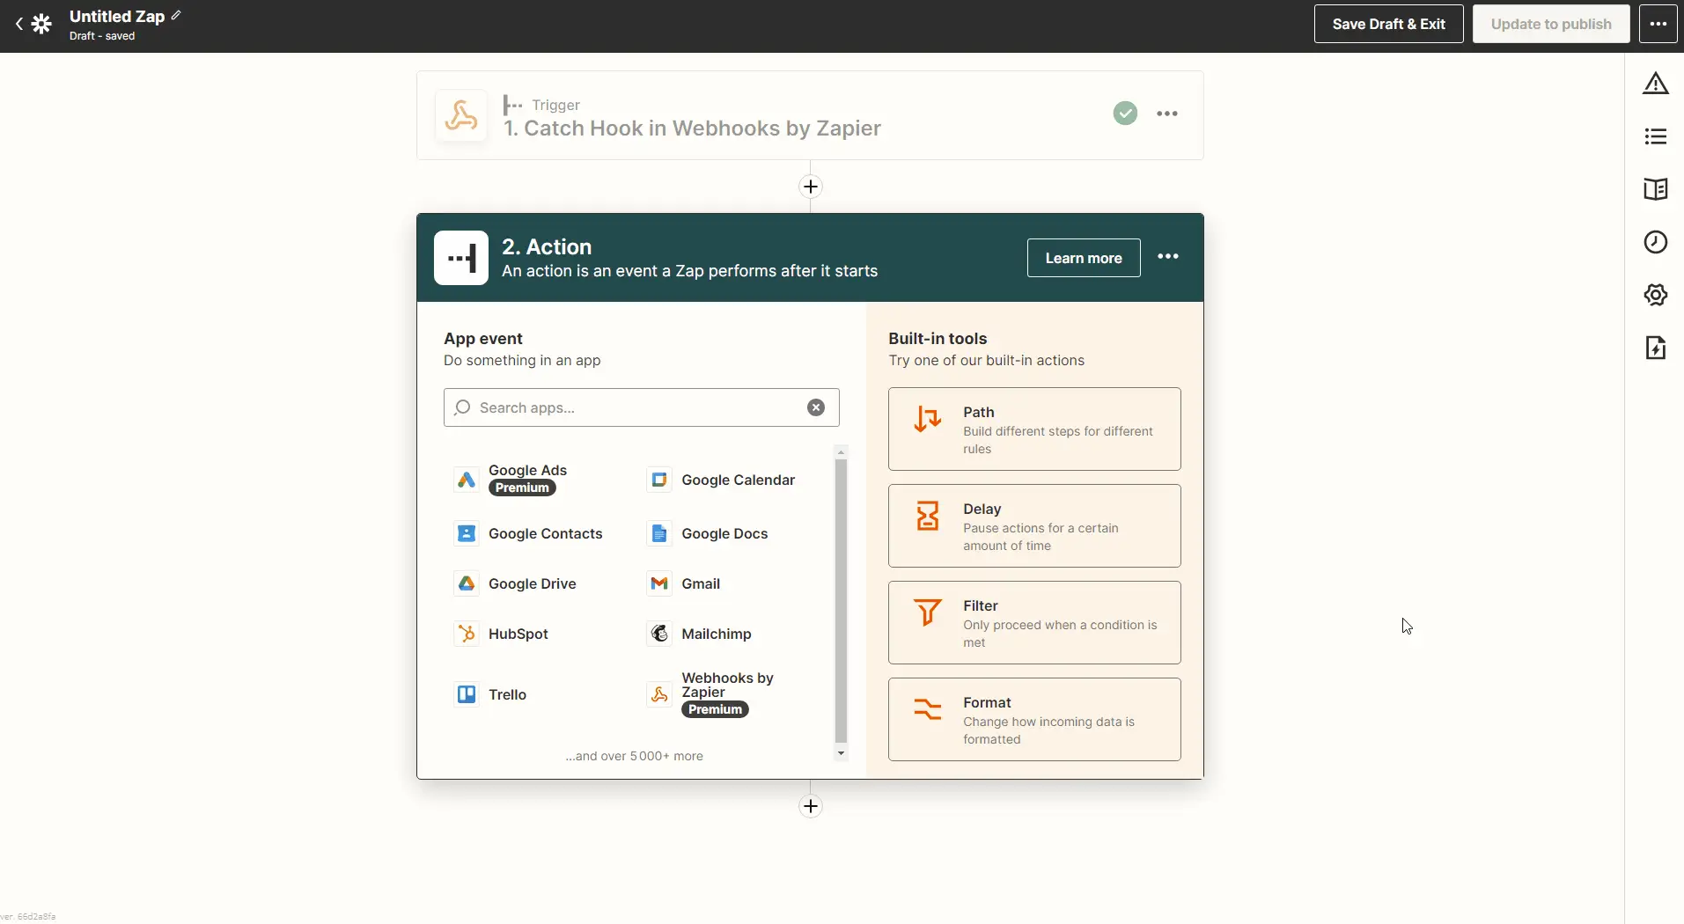Screen dimensions: 1684x924
Task: Choose Google Drive app
Action: 515,583
